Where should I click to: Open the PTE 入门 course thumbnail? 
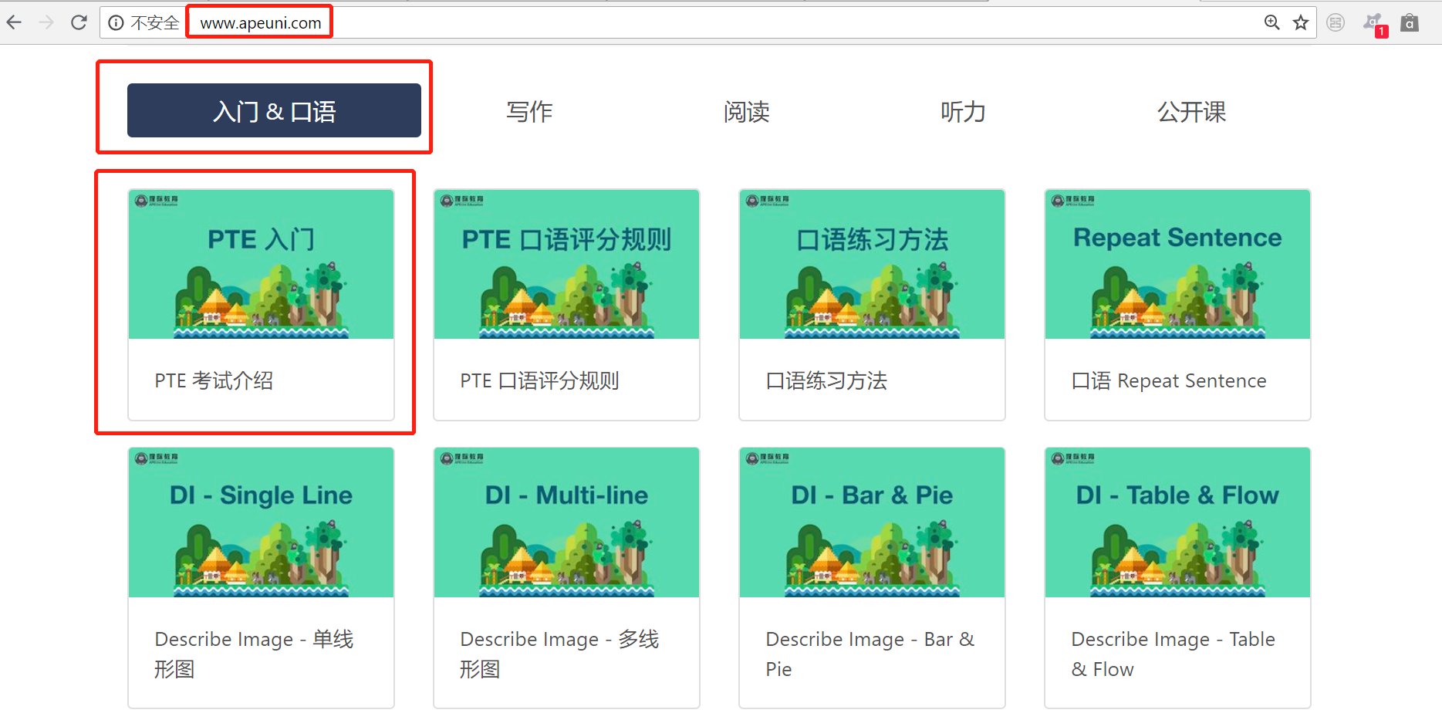pyautogui.click(x=261, y=264)
